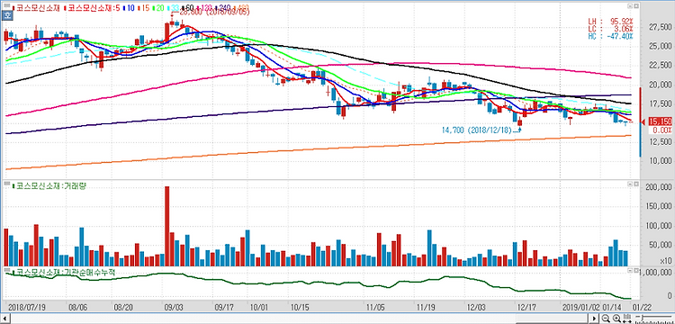Minimize the 기관순매수누적 panel
The width and height of the screenshot is (675, 324).
[630, 270]
